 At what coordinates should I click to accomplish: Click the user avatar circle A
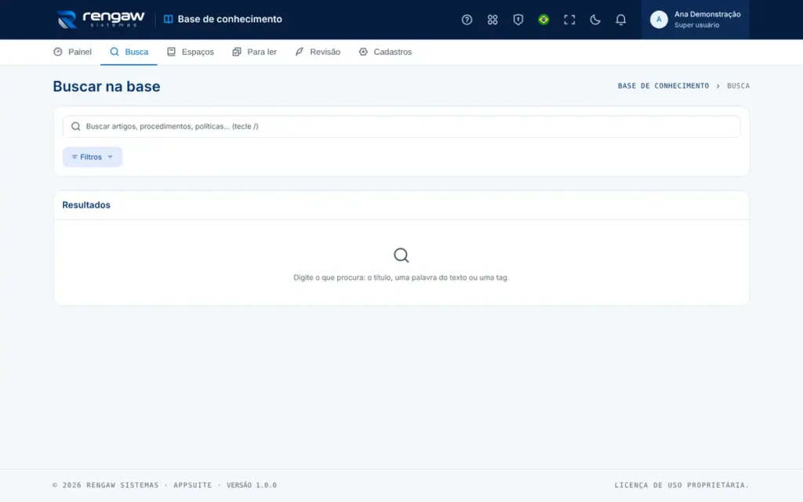click(x=659, y=20)
